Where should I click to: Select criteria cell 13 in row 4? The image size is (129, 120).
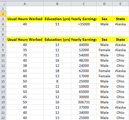tap(57, 24)
